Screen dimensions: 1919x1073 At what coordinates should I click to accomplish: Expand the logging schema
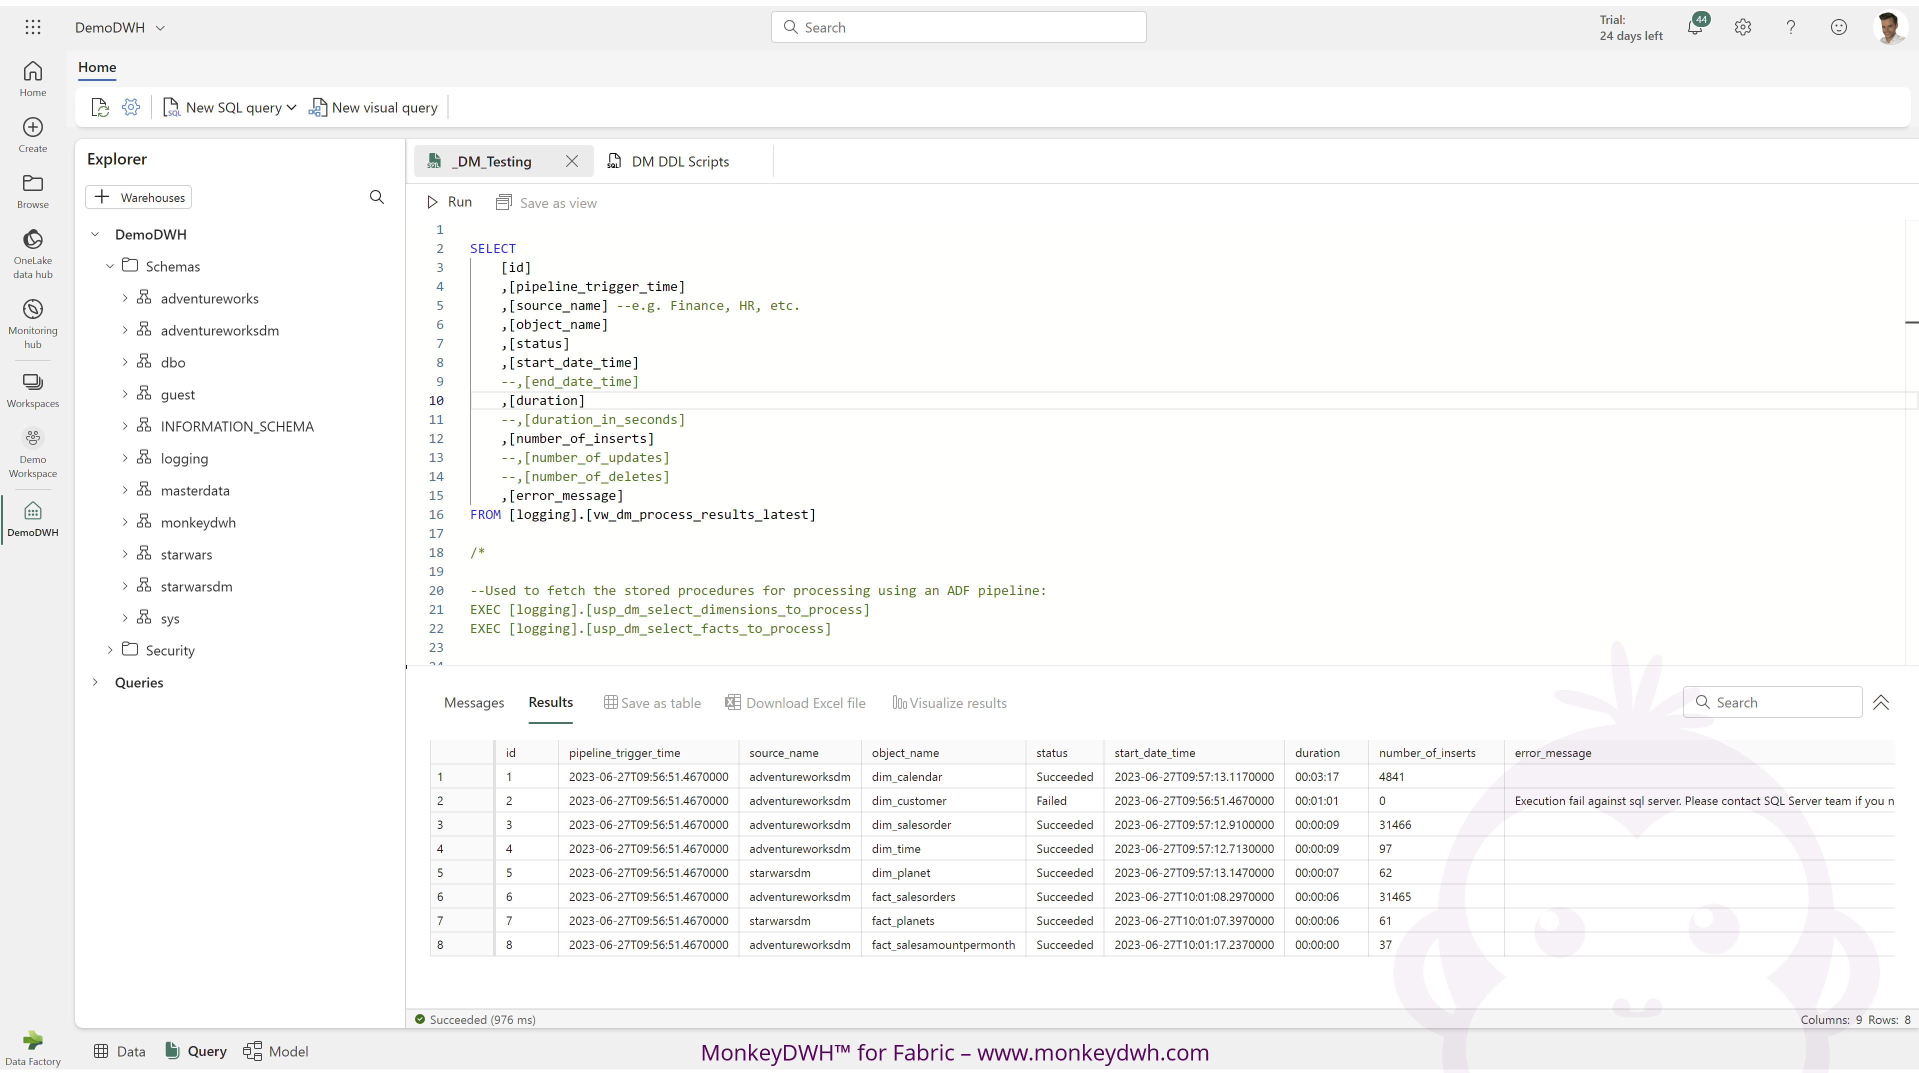click(x=125, y=459)
